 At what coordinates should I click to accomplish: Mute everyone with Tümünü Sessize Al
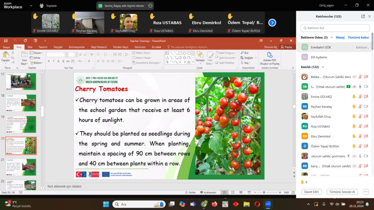pos(342,192)
